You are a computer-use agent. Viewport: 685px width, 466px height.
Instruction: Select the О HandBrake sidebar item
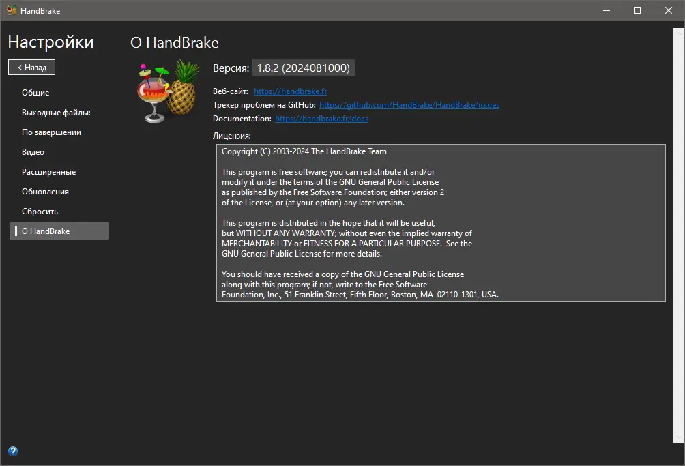point(59,231)
